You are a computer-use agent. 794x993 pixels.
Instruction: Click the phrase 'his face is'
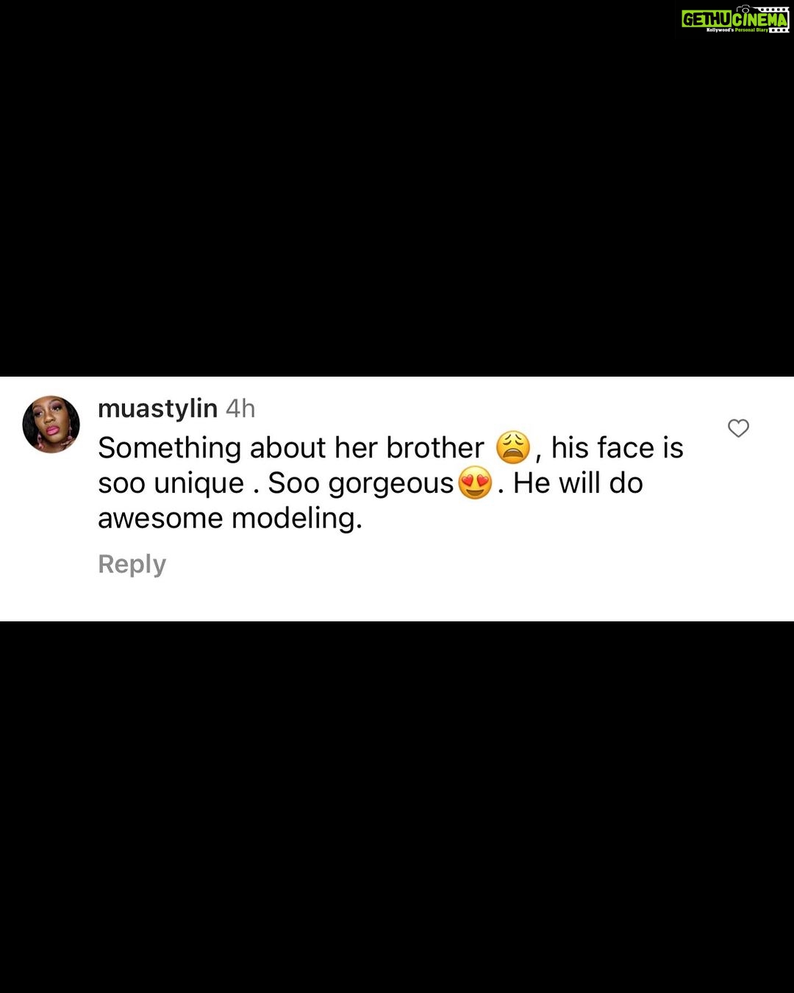pos(618,448)
